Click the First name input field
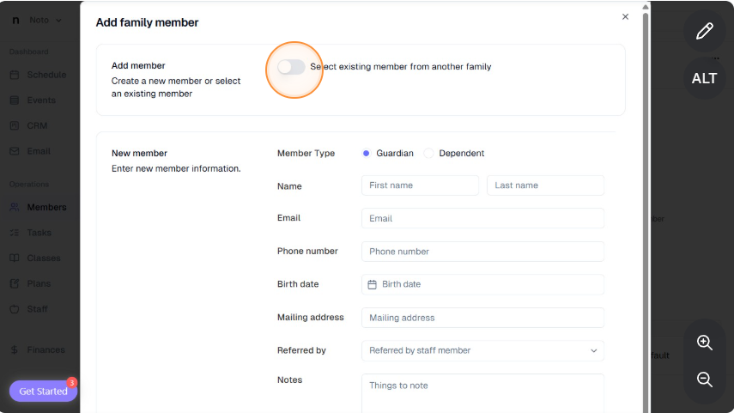 (x=420, y=185)
